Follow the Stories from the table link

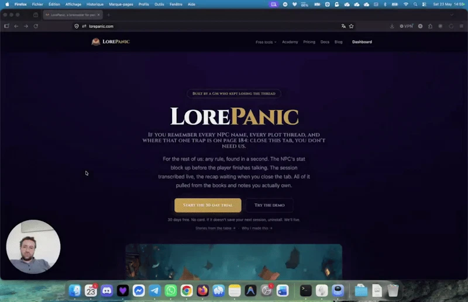215,228
